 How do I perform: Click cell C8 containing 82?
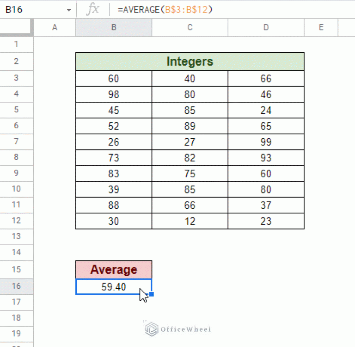click(x=190, y=158)
